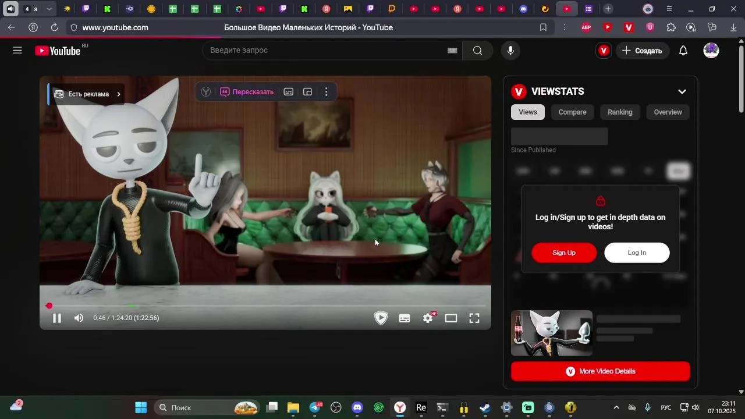Switch input language РУС
This screenshot has height=419, width=745.
666,407
